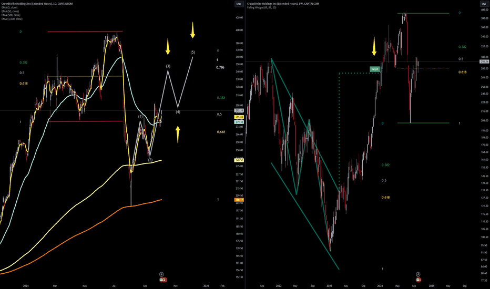This screenshot has width=490, height=289.
Task: Click the 279.38 light-blue EMA price tag
Action: click(239, 122)
